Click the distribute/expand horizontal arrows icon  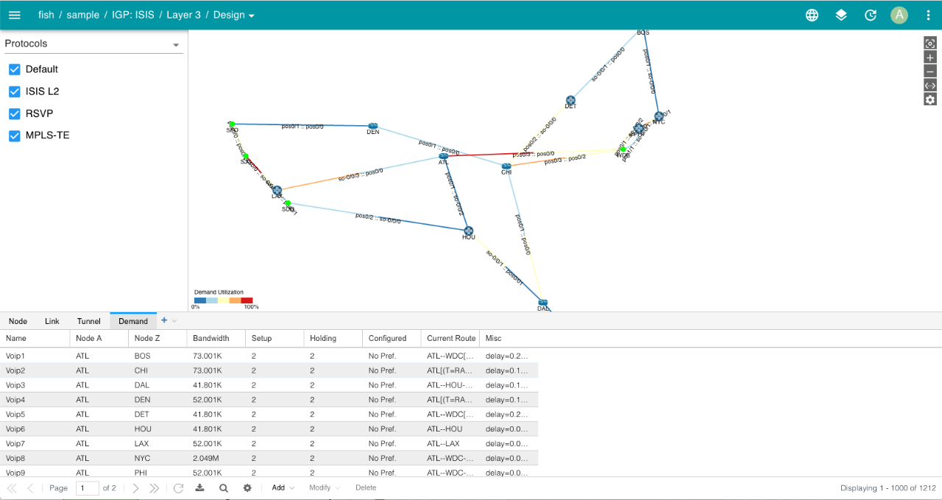point(930,85)
